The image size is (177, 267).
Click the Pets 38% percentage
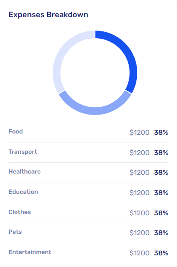tap(161, 233)
